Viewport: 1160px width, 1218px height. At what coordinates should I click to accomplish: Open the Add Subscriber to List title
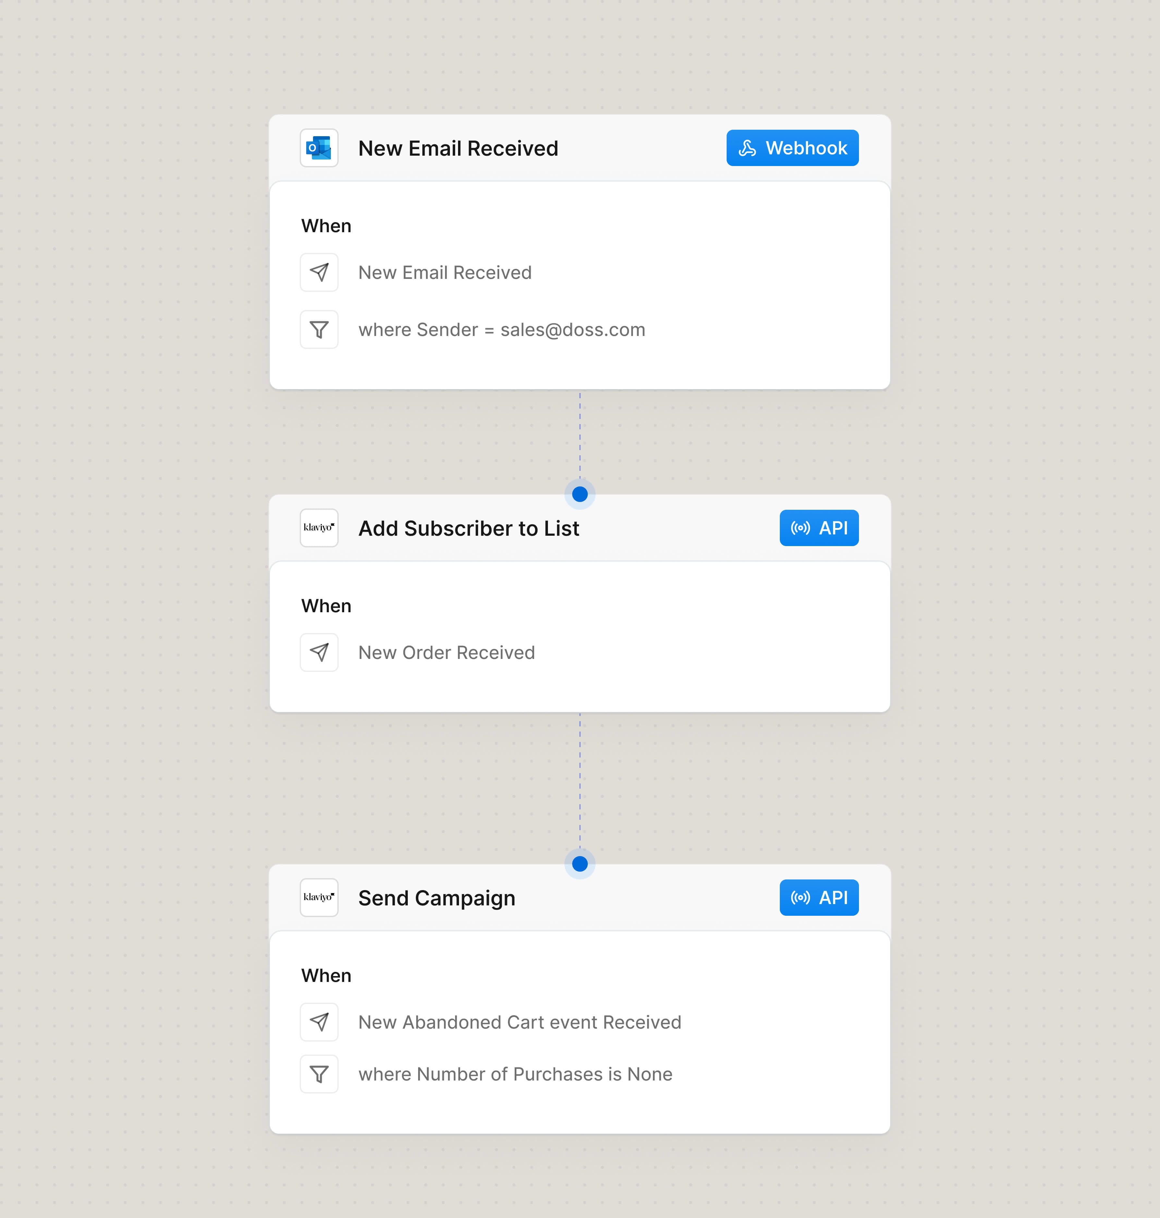[x=469, y=529]
